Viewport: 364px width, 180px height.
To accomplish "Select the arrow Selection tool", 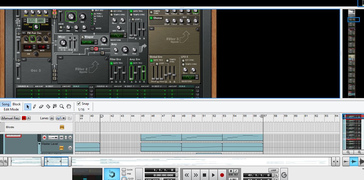I will (x=28, y=106).
